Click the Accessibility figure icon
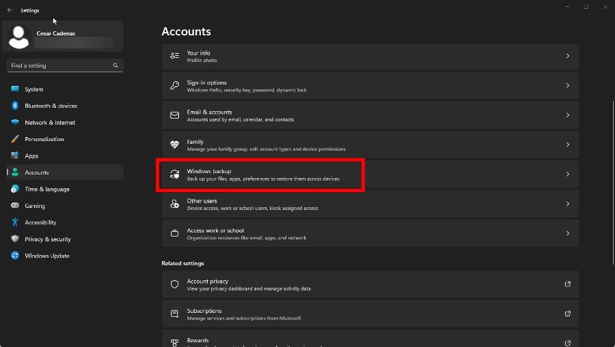 (15, 222)
